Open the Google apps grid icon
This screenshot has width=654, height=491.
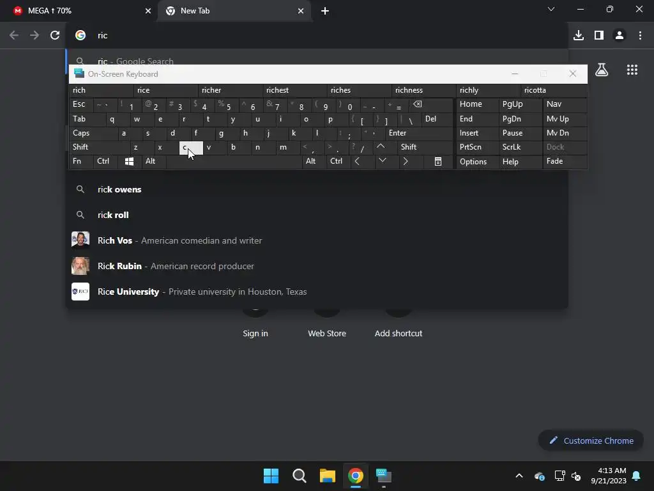pos(632,70)
